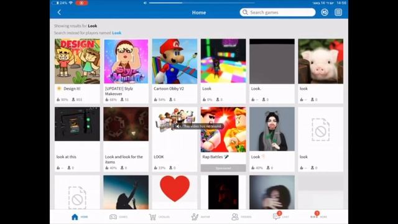The height and width of the screenshot is (224, 398).
Task: Click the Search games field
Action: [x=277, y=12]
